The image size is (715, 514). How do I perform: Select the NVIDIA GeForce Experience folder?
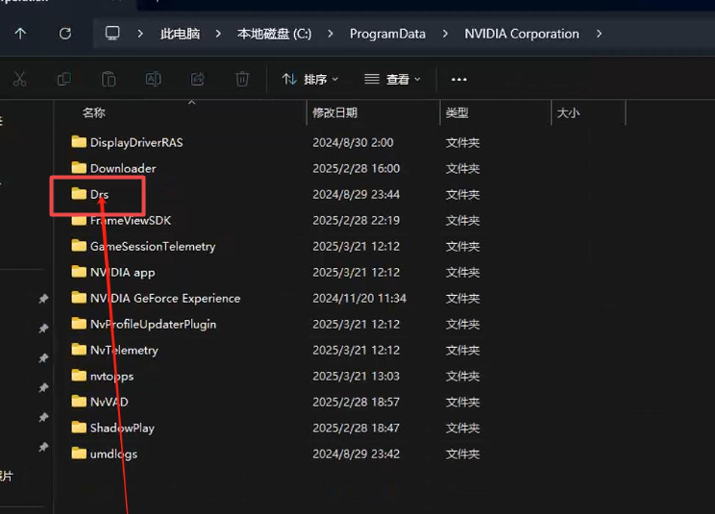point(164,298)
